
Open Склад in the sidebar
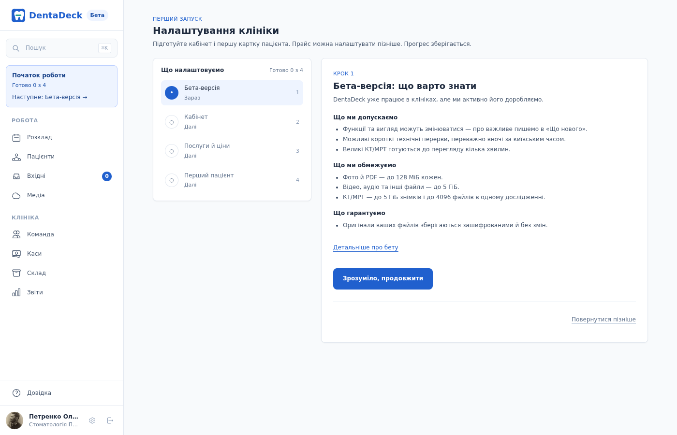62,273
